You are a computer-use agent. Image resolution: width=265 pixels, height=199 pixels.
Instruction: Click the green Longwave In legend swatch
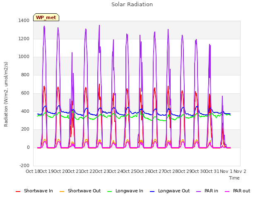[x=110, y=192]
